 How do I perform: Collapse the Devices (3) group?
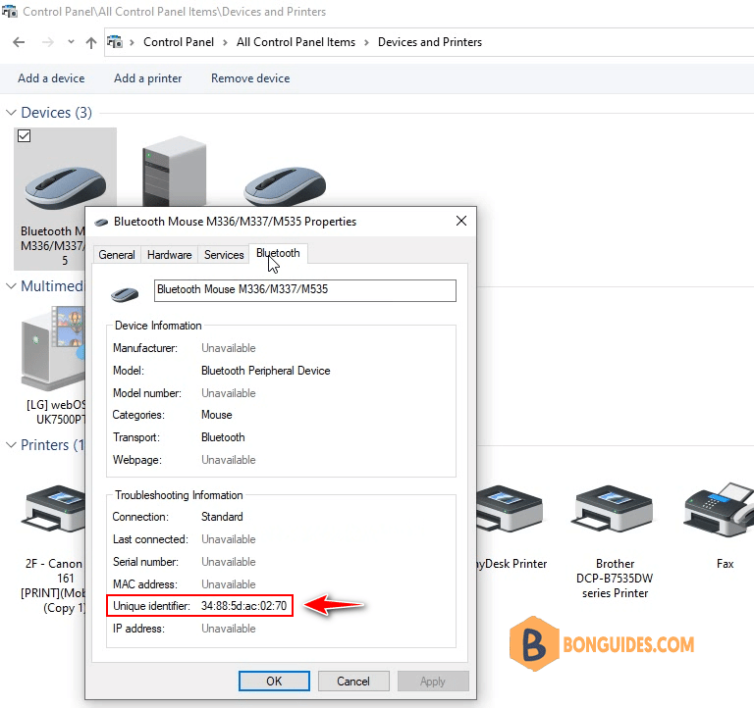click(11, 113)
